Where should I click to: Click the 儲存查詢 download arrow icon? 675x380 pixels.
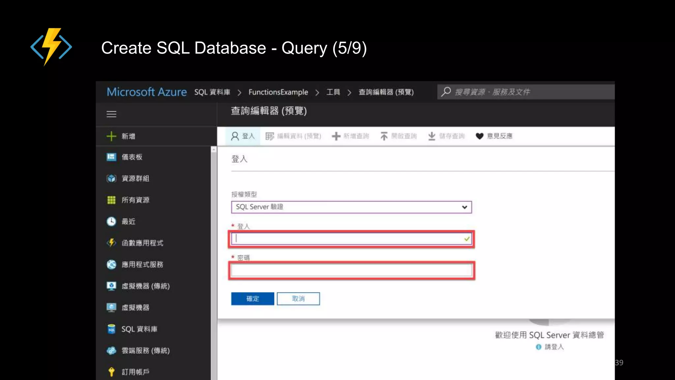click(x=432, y=136)
